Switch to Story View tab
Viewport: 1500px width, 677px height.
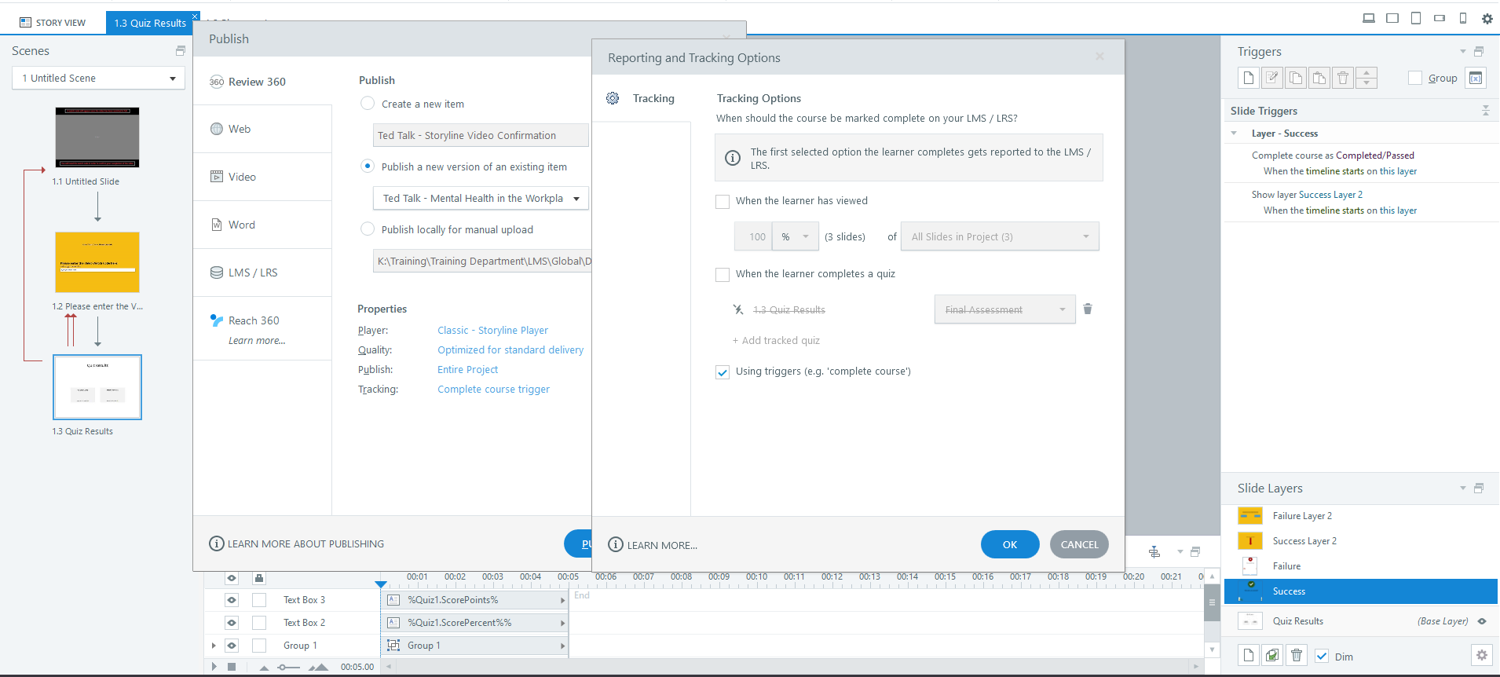tap(53, 23)
